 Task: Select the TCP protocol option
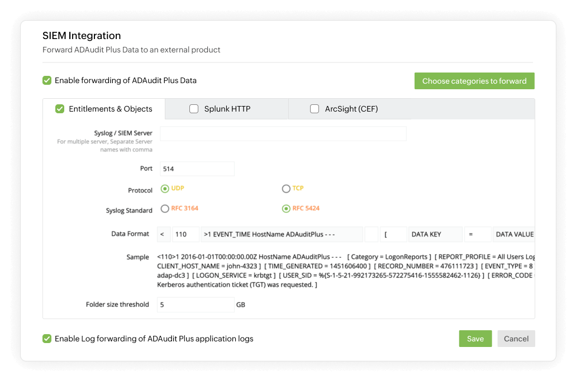[286, 189]
